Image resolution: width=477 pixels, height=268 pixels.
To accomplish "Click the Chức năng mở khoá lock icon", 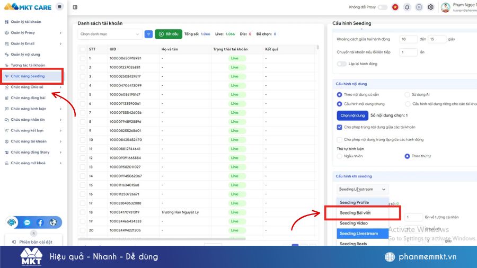I will click(7, 163).
